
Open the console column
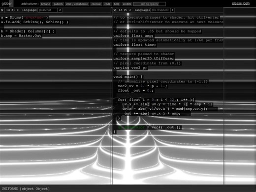click(96, 4)
